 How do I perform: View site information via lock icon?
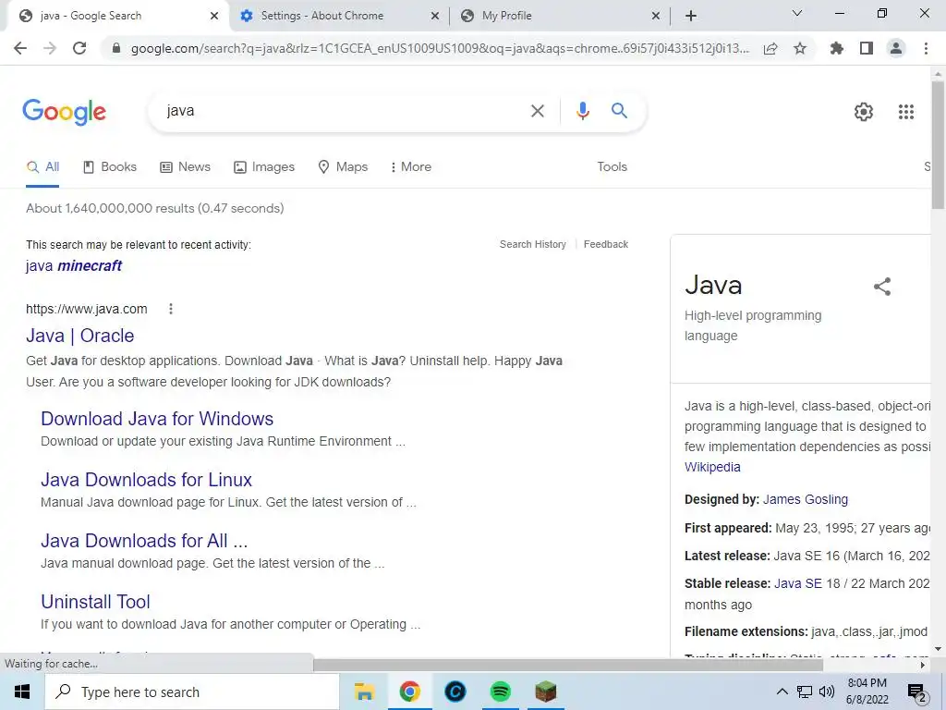pyautogui.click(x=116, y=48)
